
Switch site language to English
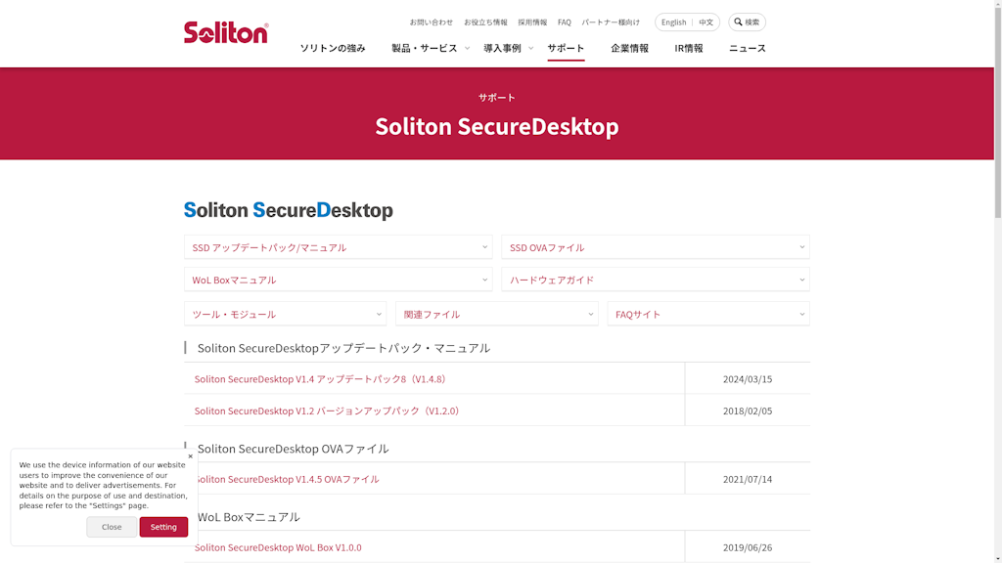(x=673, y=22)
